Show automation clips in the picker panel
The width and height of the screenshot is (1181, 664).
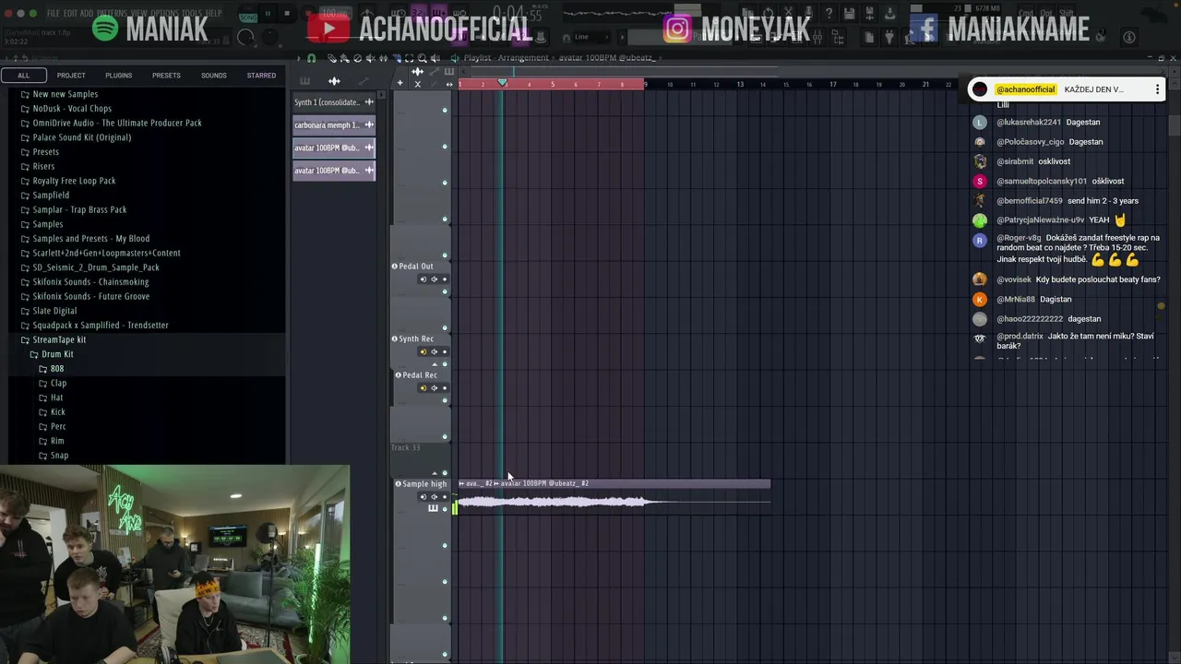coord(364,81)
